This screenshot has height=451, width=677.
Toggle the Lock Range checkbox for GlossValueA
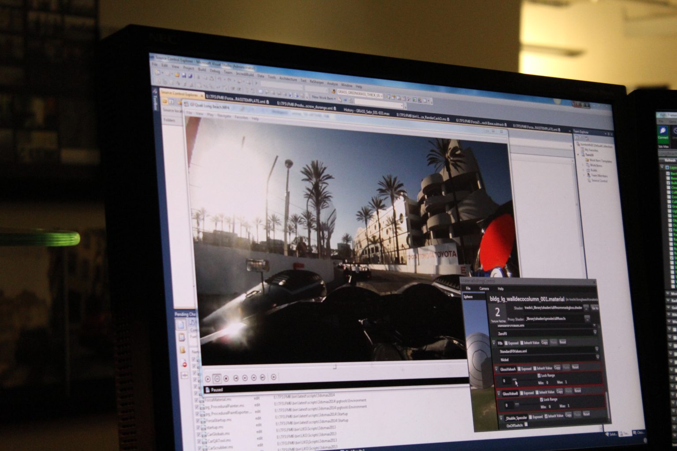point(539,376)
